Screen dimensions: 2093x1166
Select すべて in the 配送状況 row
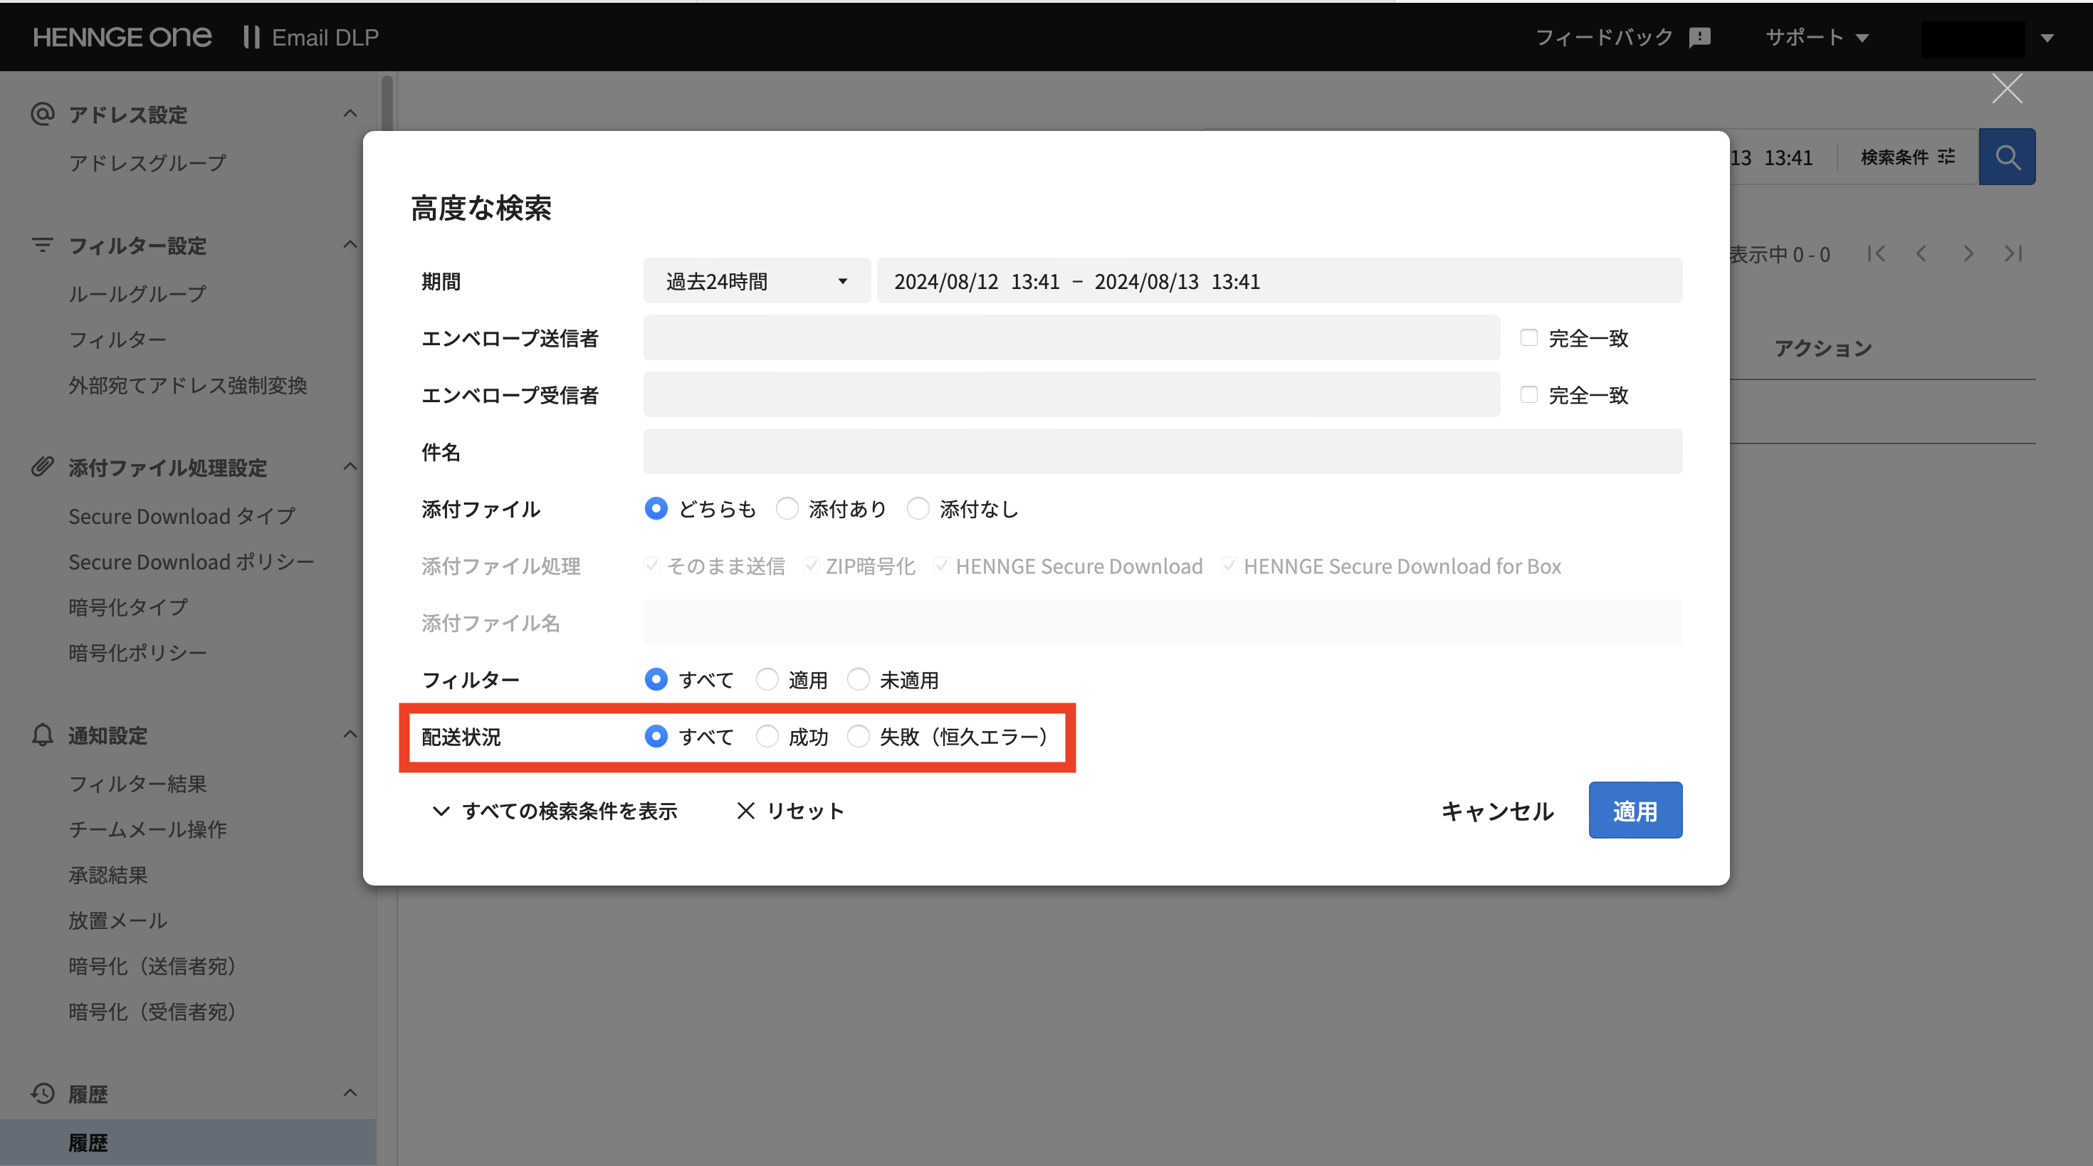[x=656, y=736]
